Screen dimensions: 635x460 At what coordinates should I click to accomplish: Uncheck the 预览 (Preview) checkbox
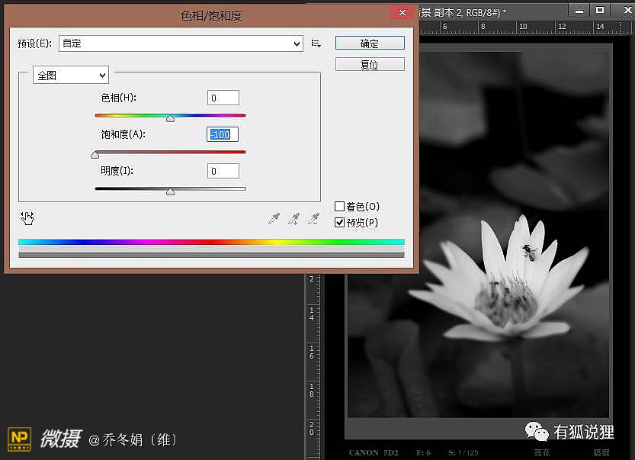point(340,223)
